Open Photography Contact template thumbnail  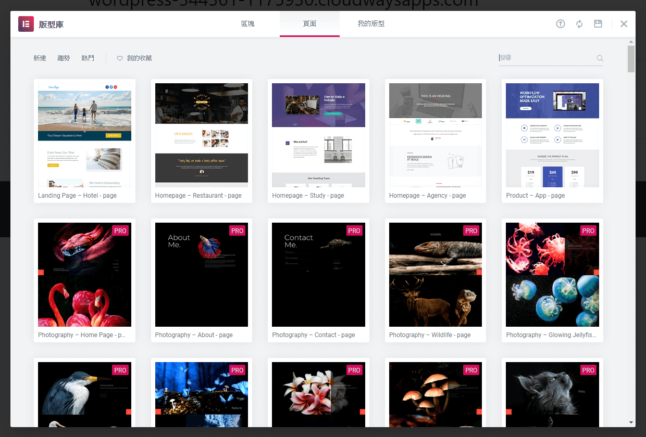[318, 275]
